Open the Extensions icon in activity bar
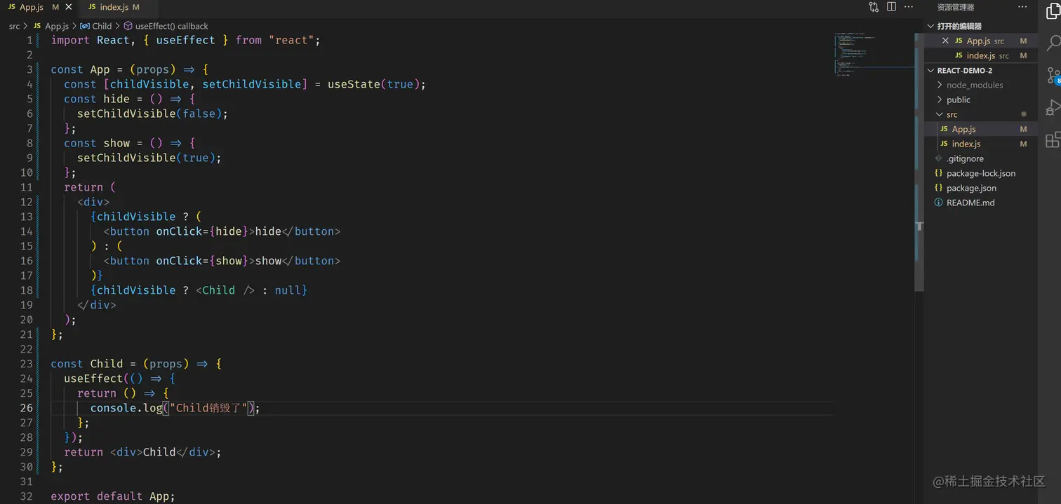 coord(1053,139)
